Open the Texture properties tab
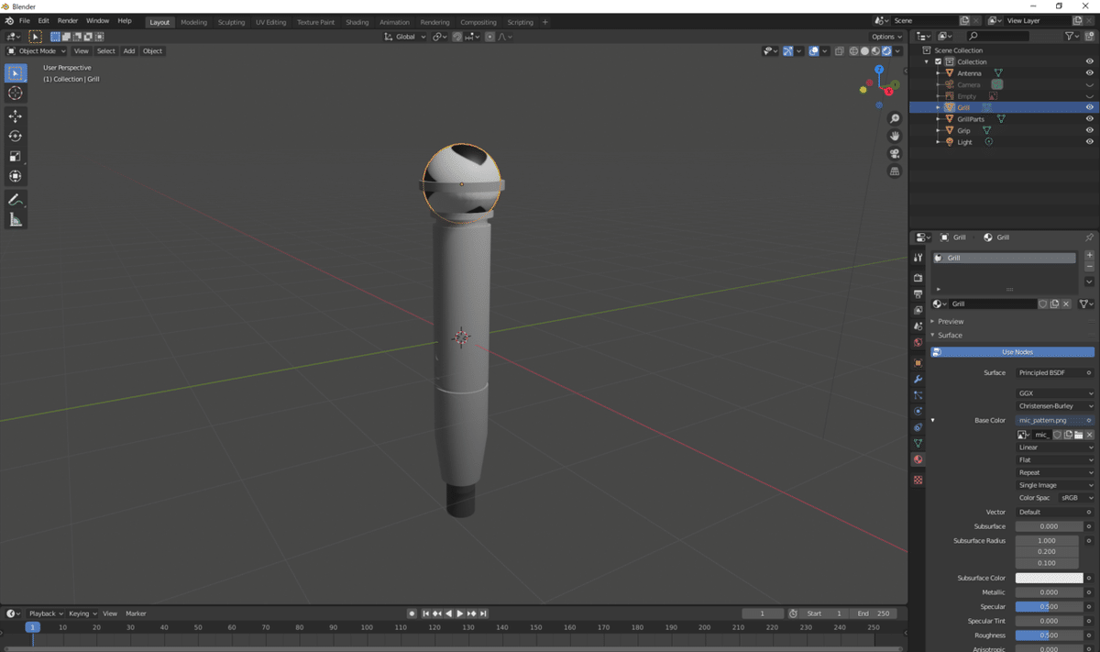 pos(918,480)
